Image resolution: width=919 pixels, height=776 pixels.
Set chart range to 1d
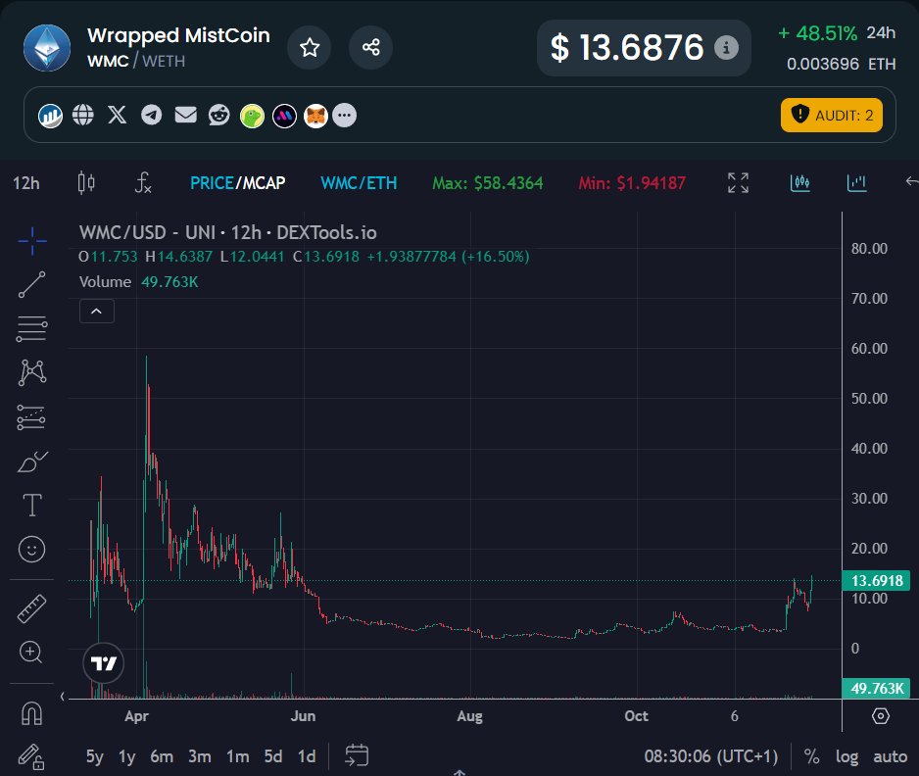307,756
